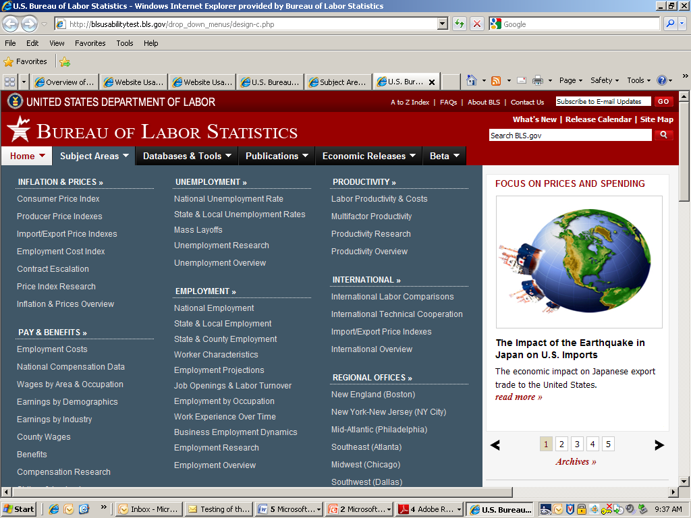Expand the Databases & Tools menu
Image resolution: width=691 pixels, height=518 pixels.
[x=187, y=156]
